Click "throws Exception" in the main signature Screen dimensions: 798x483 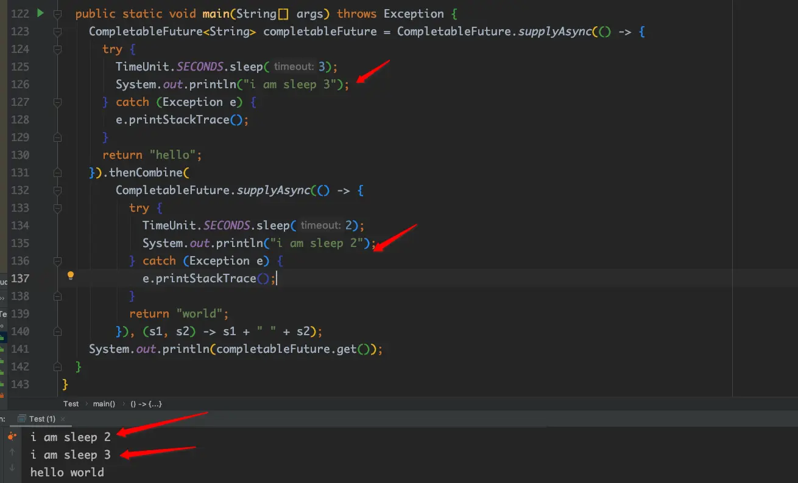390,13
